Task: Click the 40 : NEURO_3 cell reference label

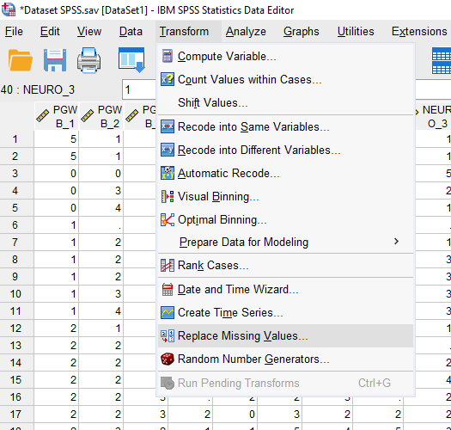Action: [38, 89]
